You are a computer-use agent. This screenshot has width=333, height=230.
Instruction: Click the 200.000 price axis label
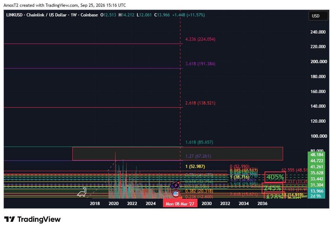pos(319,62)
